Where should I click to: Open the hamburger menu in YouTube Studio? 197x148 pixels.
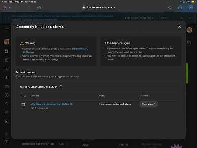pos(7,30)
